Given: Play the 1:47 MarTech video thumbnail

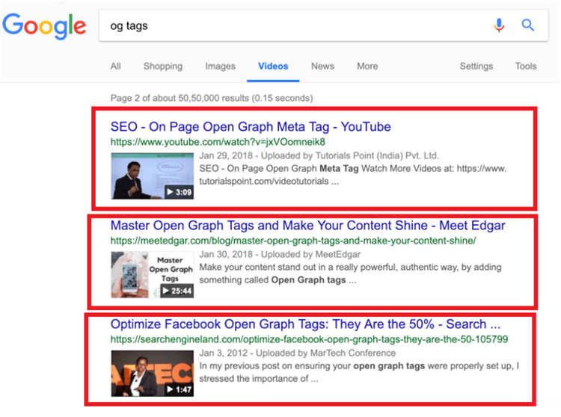Looking at the screenshot, I should 152,373.
